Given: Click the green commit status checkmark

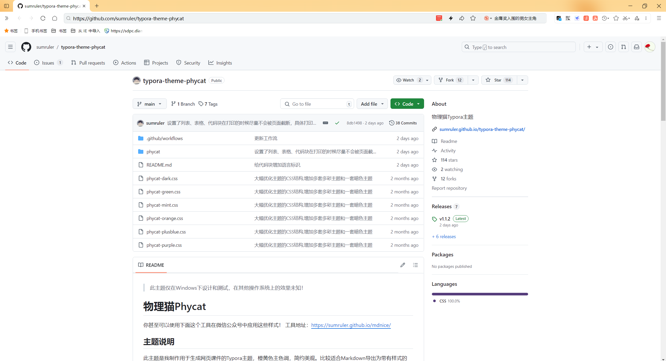Looking at the screenshot, I should pyautogui.click(x=337, y=123).
